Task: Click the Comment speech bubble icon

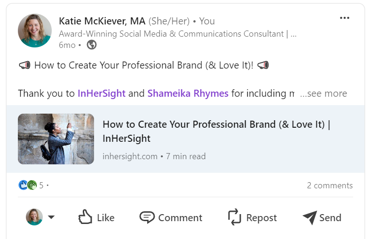Action: (x=147, y=217)
